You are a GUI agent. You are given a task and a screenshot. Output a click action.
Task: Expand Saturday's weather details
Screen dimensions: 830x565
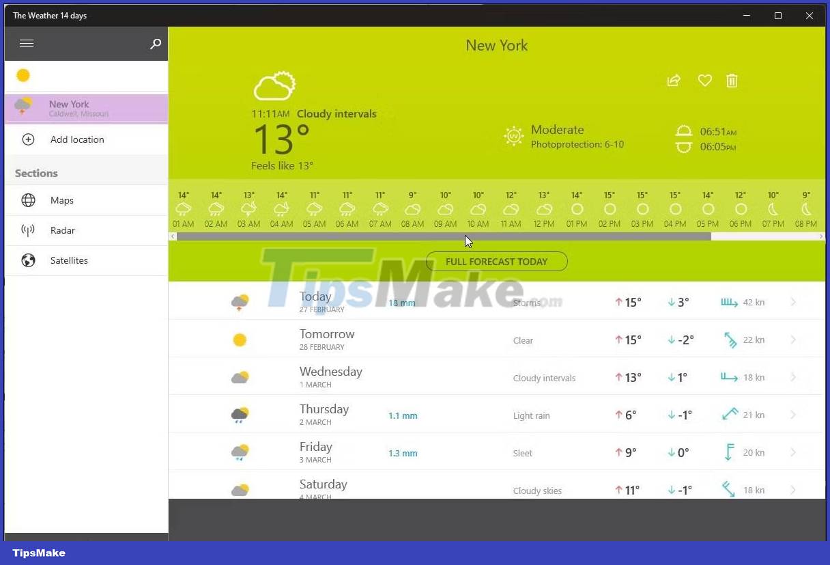click(792, 490)
